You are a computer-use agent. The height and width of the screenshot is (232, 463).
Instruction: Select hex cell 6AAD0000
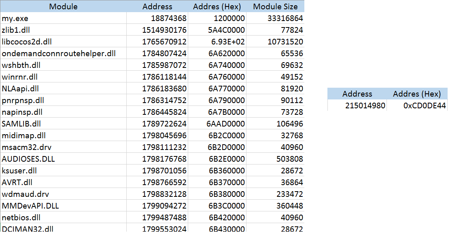[217, 124]
